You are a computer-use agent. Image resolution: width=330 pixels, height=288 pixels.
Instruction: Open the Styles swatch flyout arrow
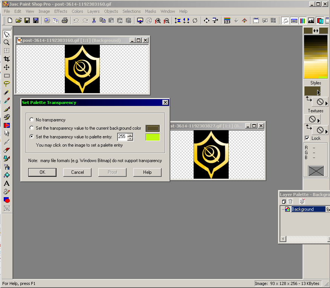point(318,92)
